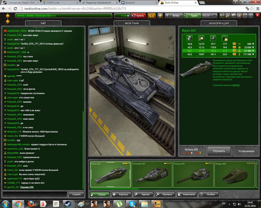The width and height of the screenshot is (261, 208).
Task: Click the Гараж button
Action: click(x=192, y=15)
